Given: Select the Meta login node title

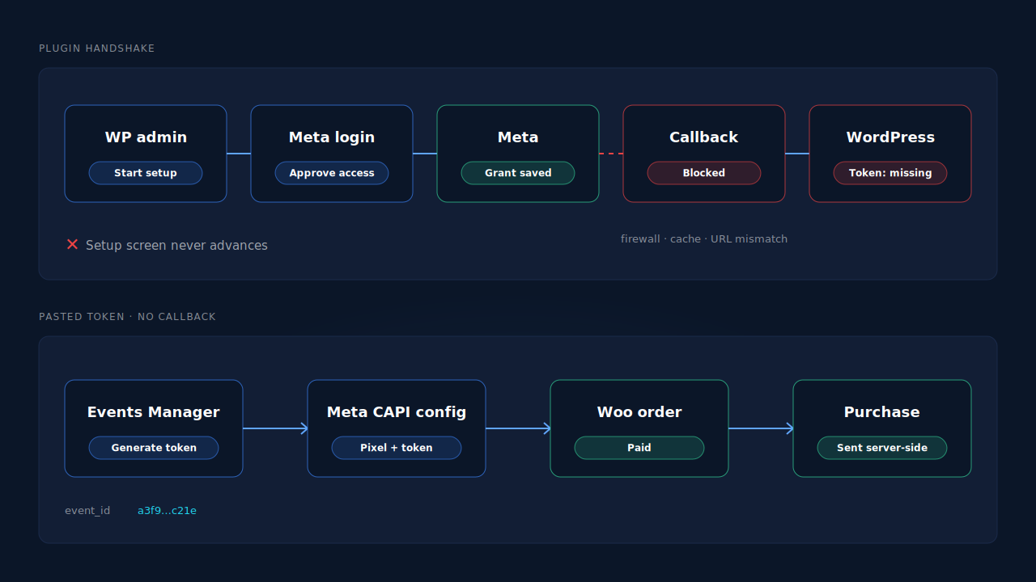Looking at the screenshot, I should pyautogui.click(x=332, y=137).
